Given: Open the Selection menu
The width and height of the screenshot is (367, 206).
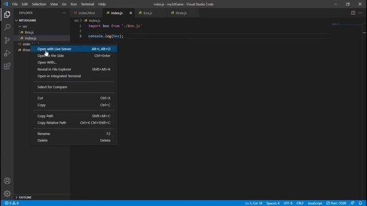Looking at the screenshot, I should (x=39, y=4).
